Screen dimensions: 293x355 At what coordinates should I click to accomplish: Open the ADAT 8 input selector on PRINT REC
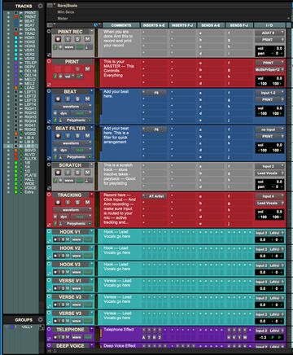(269, 33)
